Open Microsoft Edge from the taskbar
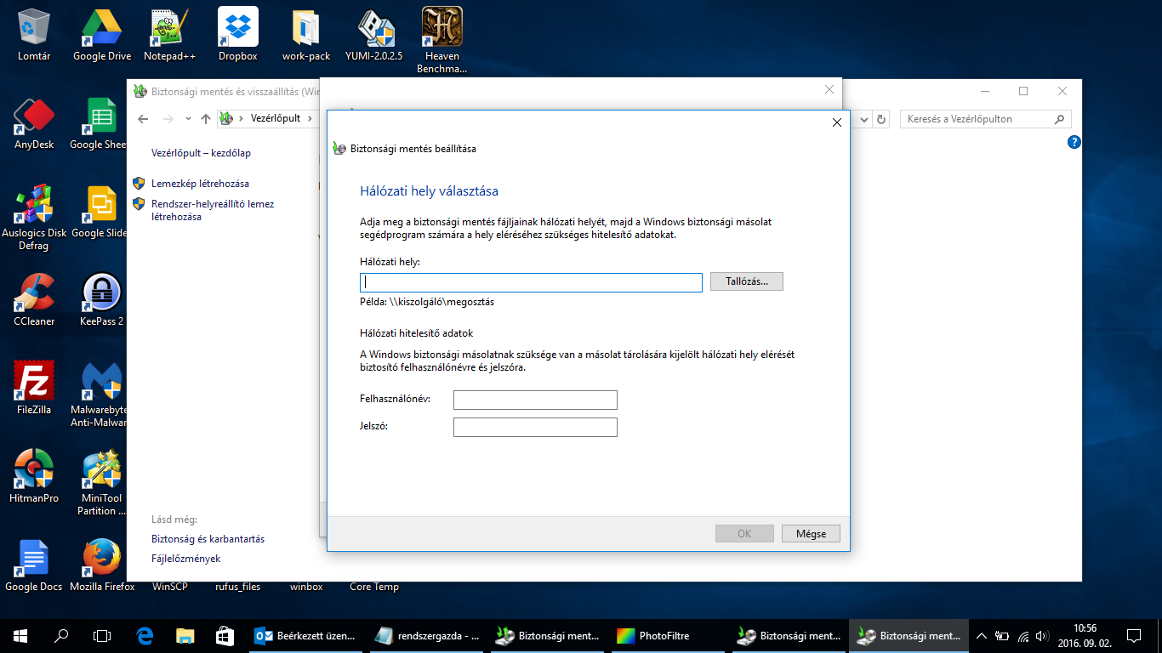Viewport: 1162px width, 653px height. [145, 635]
